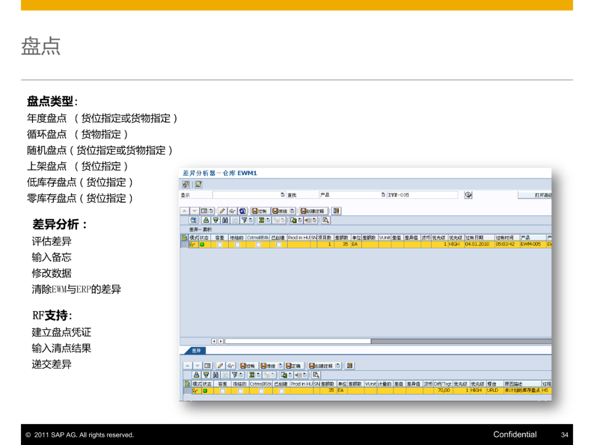594x445 pixels.
Task: Open the dropdown beside the lower 创建注释 button
Action: (338, 365)
